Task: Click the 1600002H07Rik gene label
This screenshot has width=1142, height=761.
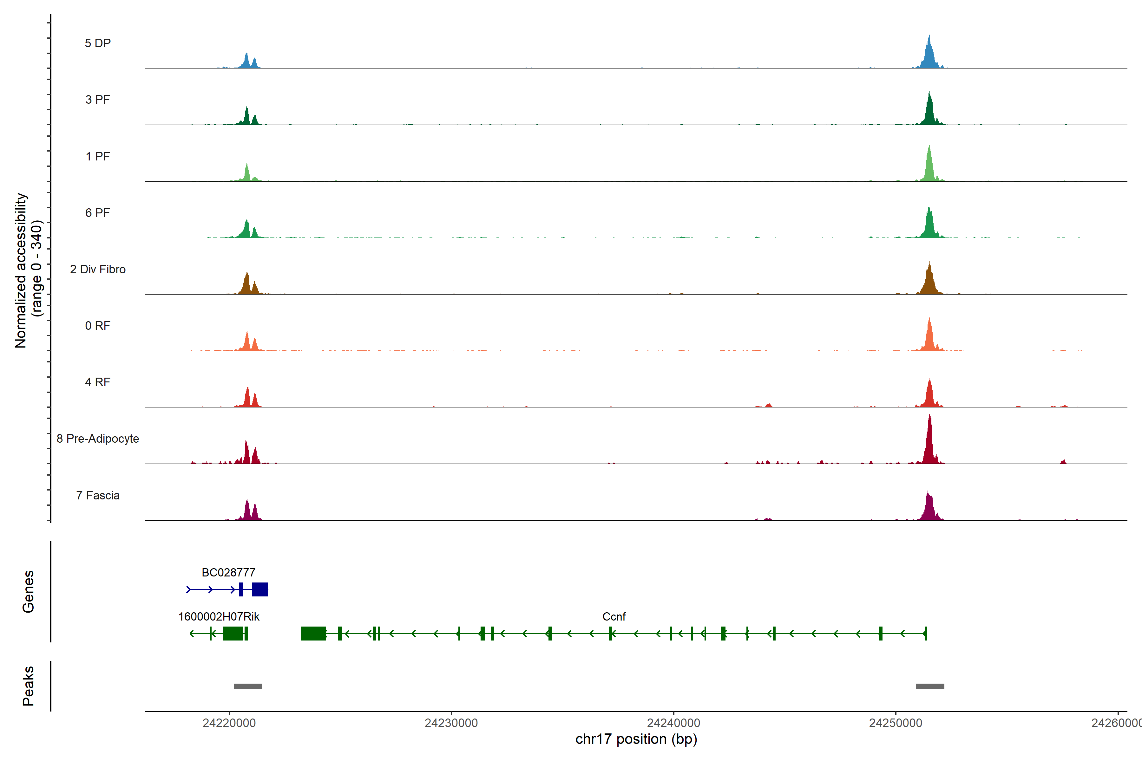Action: coord(219,617)
